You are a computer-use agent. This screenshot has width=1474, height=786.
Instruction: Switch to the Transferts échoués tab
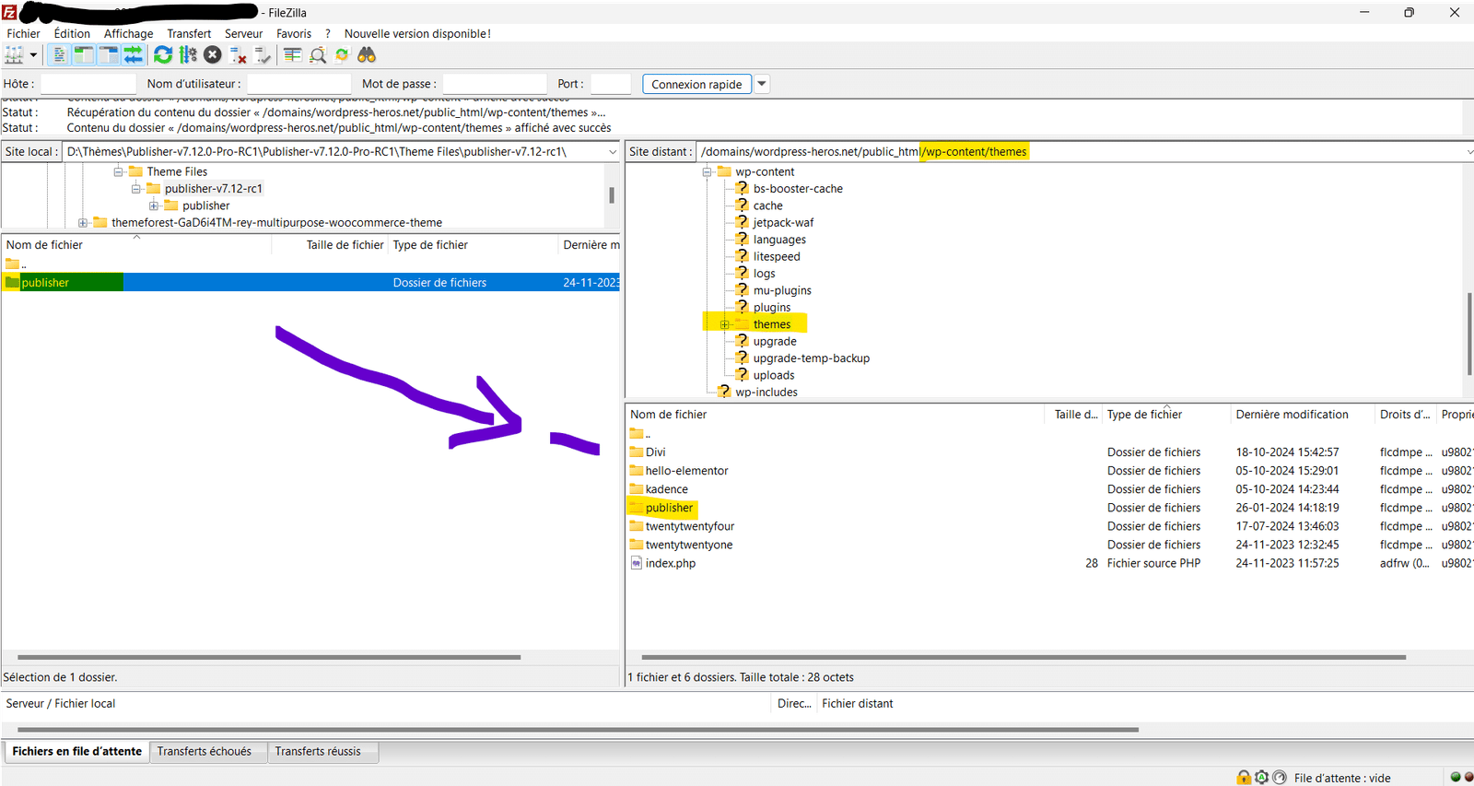(x=204, y=751)
